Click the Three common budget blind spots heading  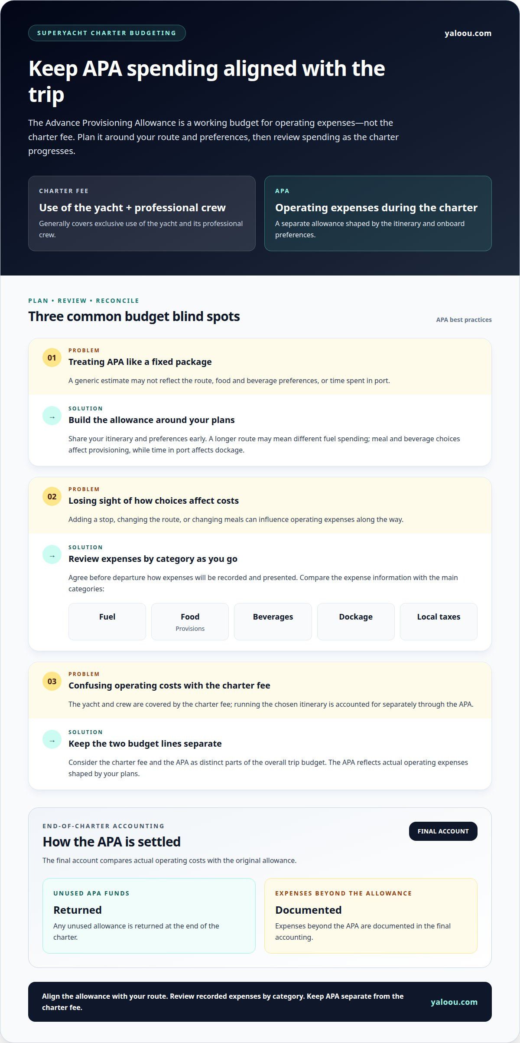point(134,316)
